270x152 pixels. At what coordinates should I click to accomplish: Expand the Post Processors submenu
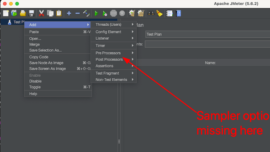coord(114,60)
